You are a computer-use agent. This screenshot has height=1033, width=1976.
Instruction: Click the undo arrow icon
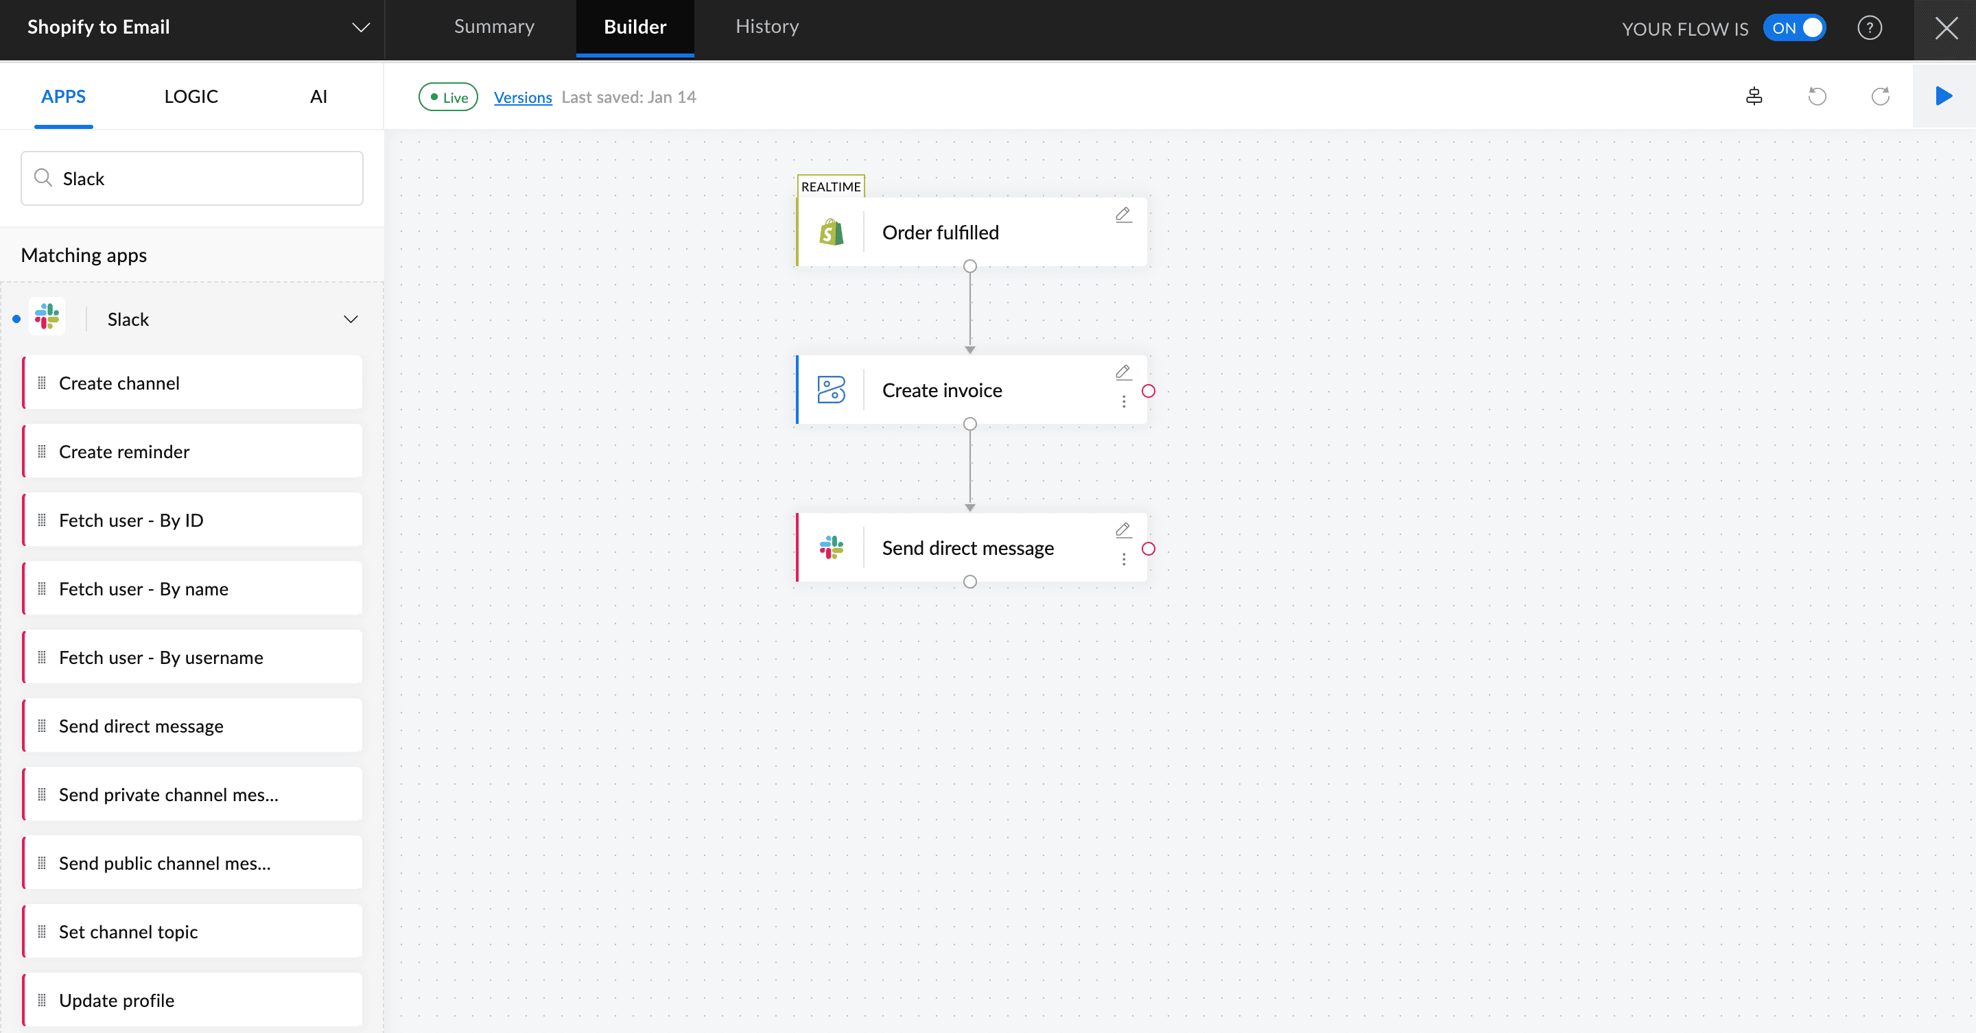1816,97
